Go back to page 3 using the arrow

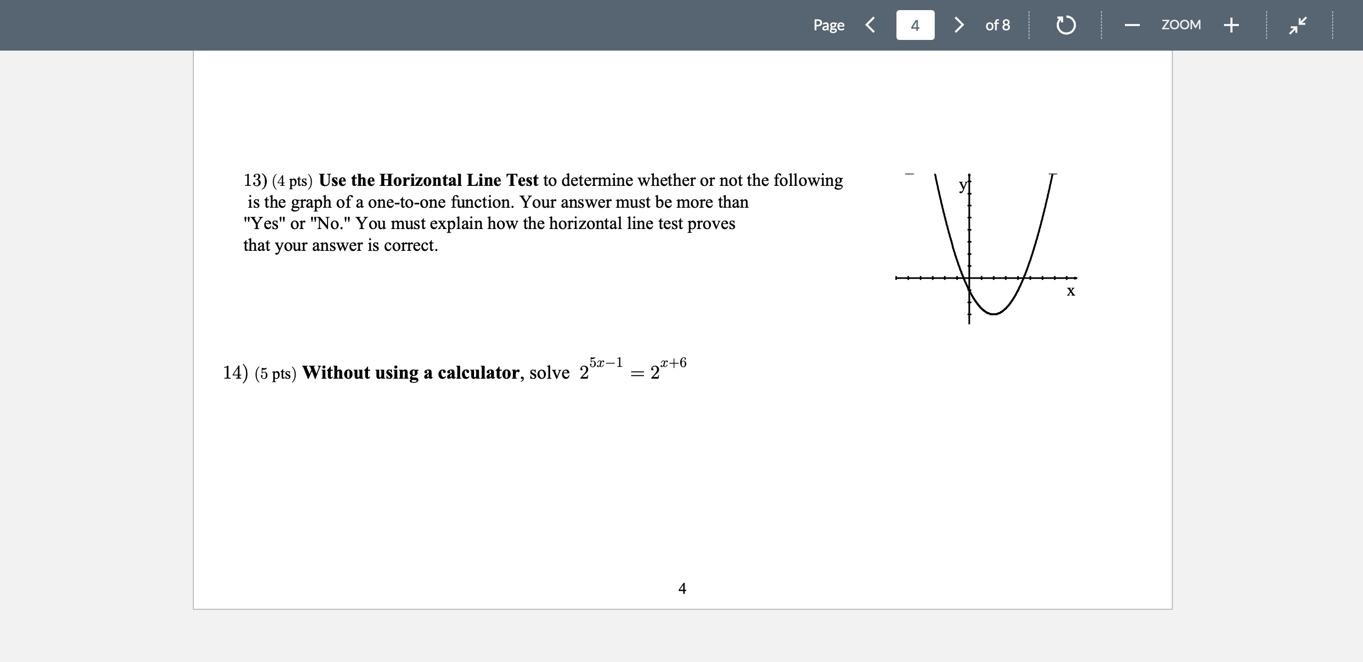(871, 24)
